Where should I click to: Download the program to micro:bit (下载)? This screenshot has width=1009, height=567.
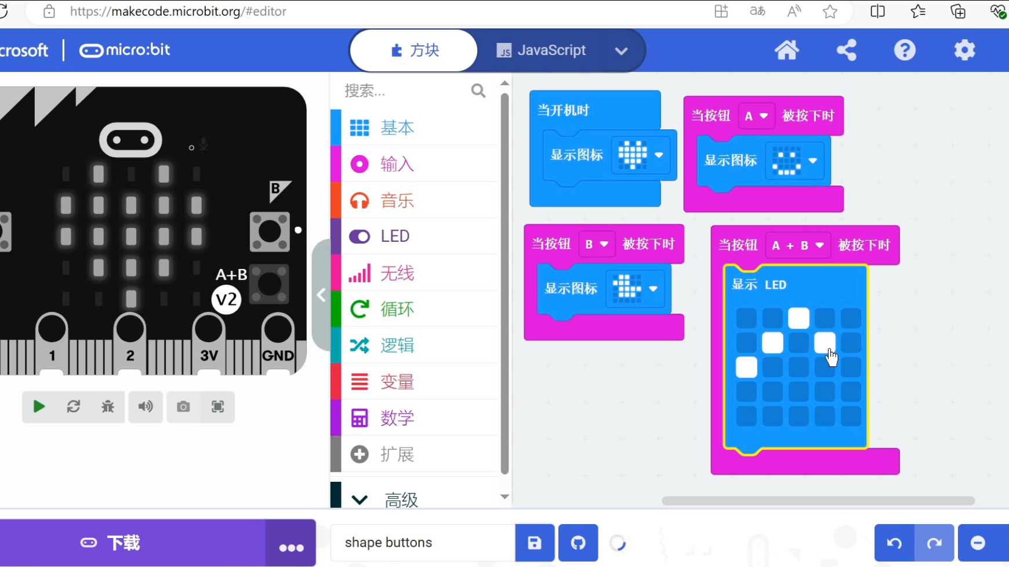132,543
